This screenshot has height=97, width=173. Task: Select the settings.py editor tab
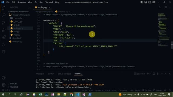[42, 7]
